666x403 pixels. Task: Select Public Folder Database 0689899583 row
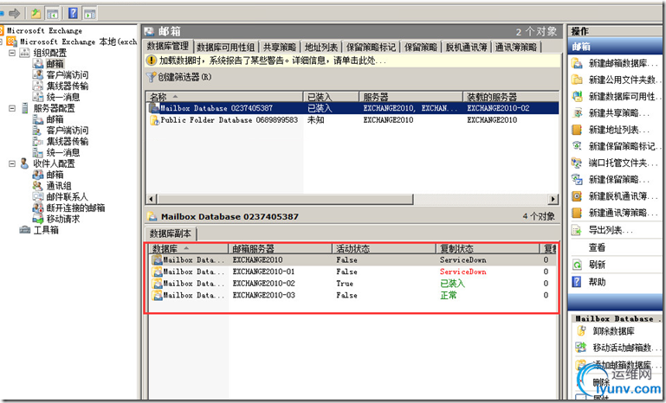click(352, 120)
